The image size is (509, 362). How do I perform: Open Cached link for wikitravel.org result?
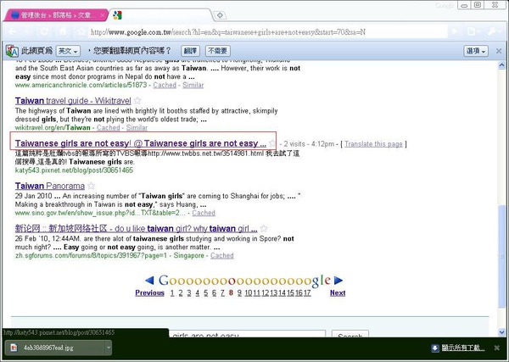click(108, 127)
